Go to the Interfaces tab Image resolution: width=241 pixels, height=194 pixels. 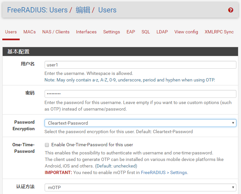coord(86,32)
